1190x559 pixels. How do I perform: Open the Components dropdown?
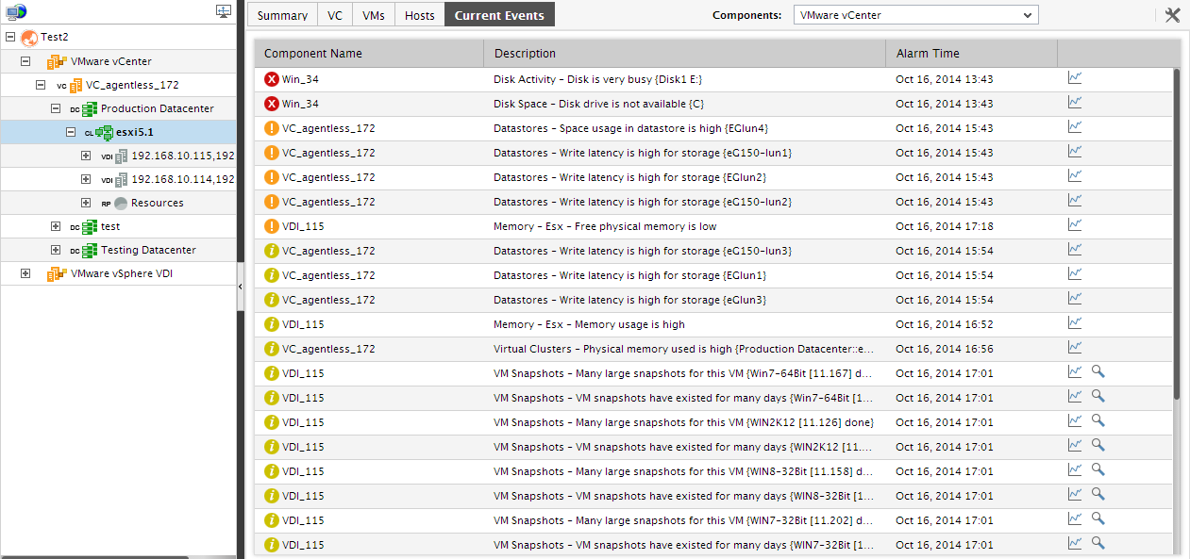[915, 15]
